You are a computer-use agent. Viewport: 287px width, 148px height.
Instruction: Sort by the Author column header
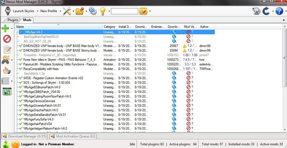tap(207, 27)
